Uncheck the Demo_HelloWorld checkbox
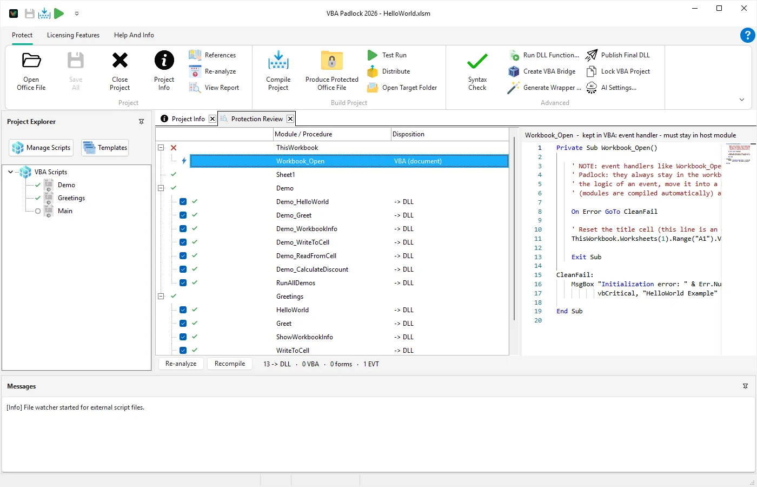 183,202
